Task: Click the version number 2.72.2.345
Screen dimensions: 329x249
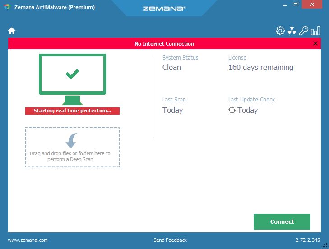Action: tap(308, 240)
